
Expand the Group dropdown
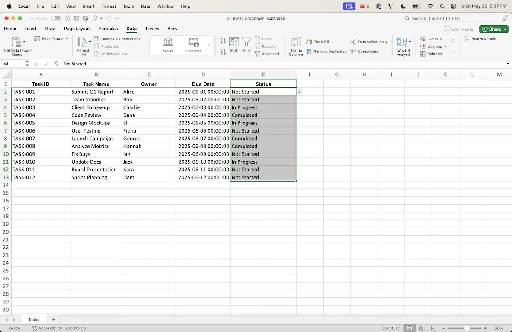[441, 39]
